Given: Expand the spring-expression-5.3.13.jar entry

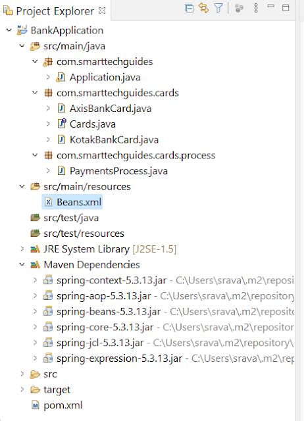Looking at the screenshot, I should [x=35, y=358].
